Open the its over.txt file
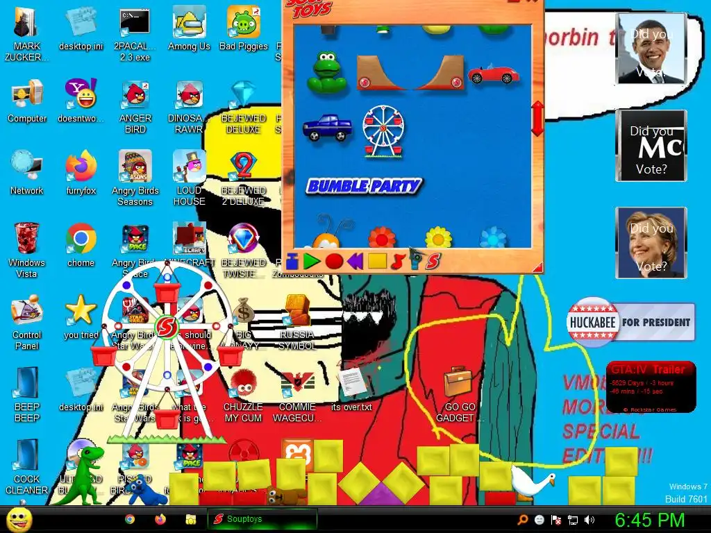 pos(351,390)
